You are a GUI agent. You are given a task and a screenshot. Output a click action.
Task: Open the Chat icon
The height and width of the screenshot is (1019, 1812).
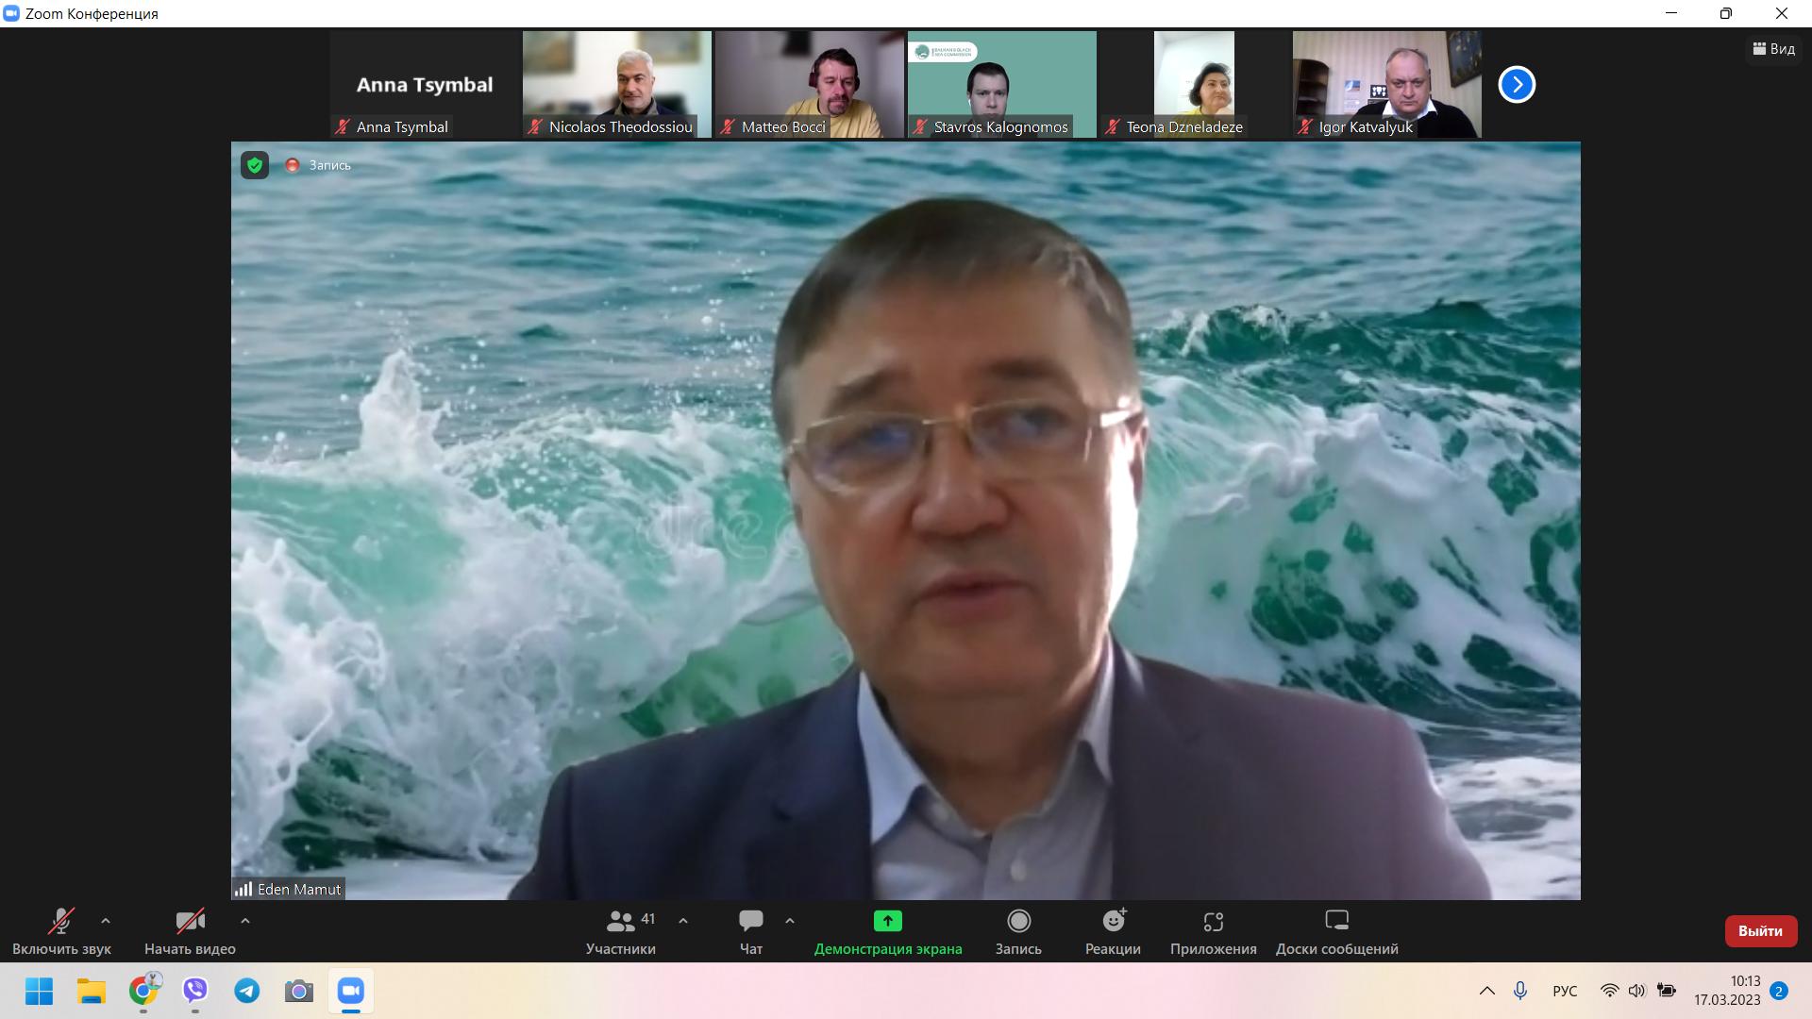pos(751,921)
